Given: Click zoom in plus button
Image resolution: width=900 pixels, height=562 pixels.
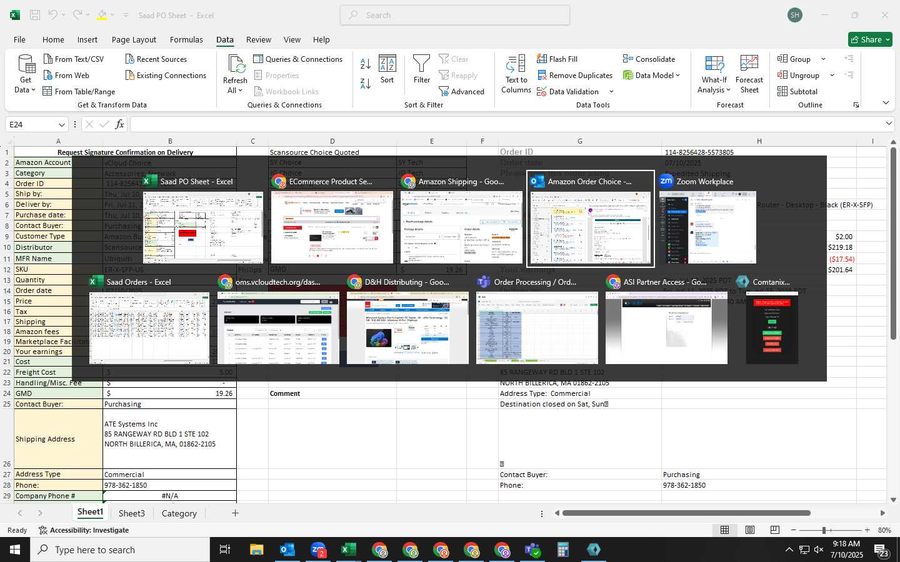Looking at the screenshot, I should [x=867, y=530].
